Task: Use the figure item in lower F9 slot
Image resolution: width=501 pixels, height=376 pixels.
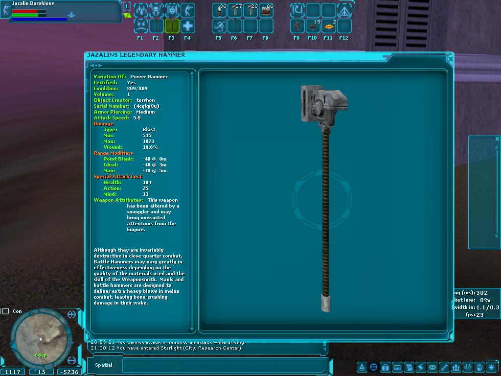Action: pos(297,26)
